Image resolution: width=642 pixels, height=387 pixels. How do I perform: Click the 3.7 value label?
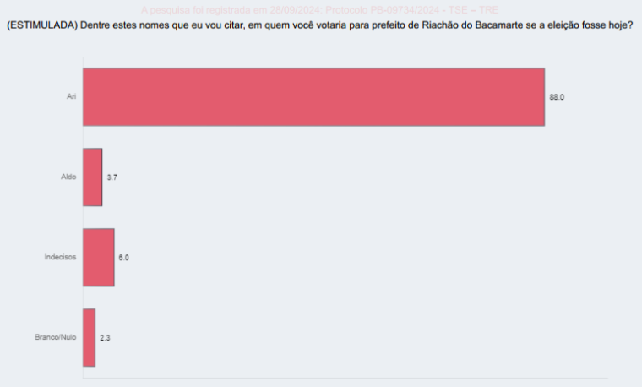(x=112, y=177)
